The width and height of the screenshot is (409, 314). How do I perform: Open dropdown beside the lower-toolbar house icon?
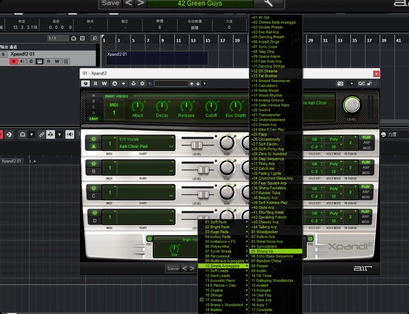(x=31, y=135)
